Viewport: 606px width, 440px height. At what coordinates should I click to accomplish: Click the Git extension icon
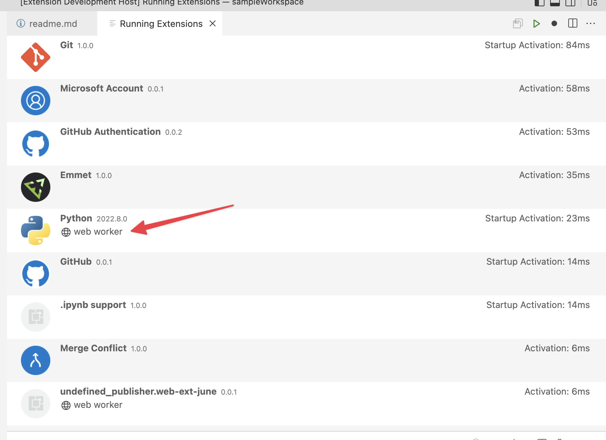(x=35, y=57)
